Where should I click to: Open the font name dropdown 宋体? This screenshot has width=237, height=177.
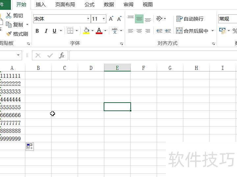point(88,19)
